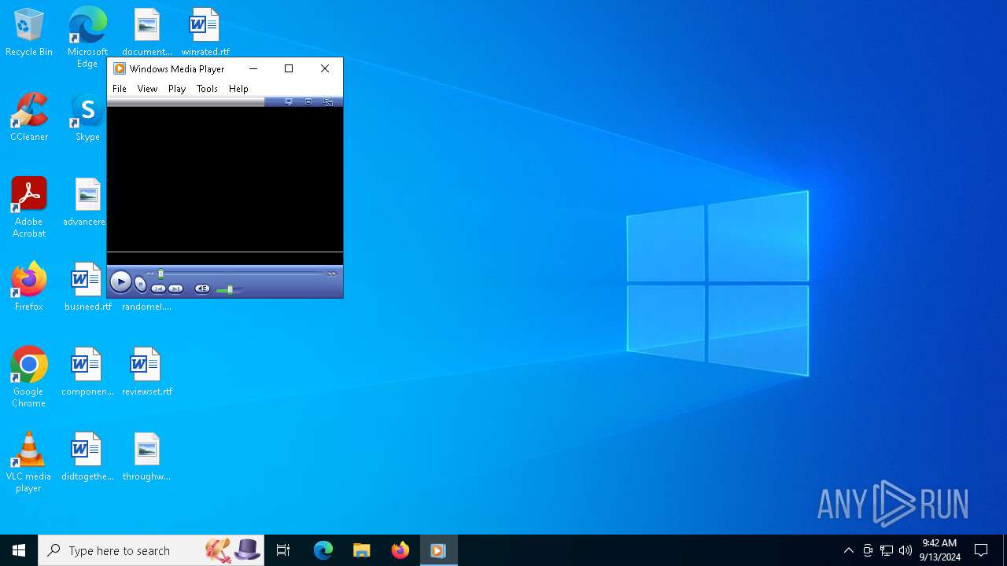Viewport: 1007px width, 566px height.
Task: Select the Google Chrome desktop shortcut
Action: [29, 377]
